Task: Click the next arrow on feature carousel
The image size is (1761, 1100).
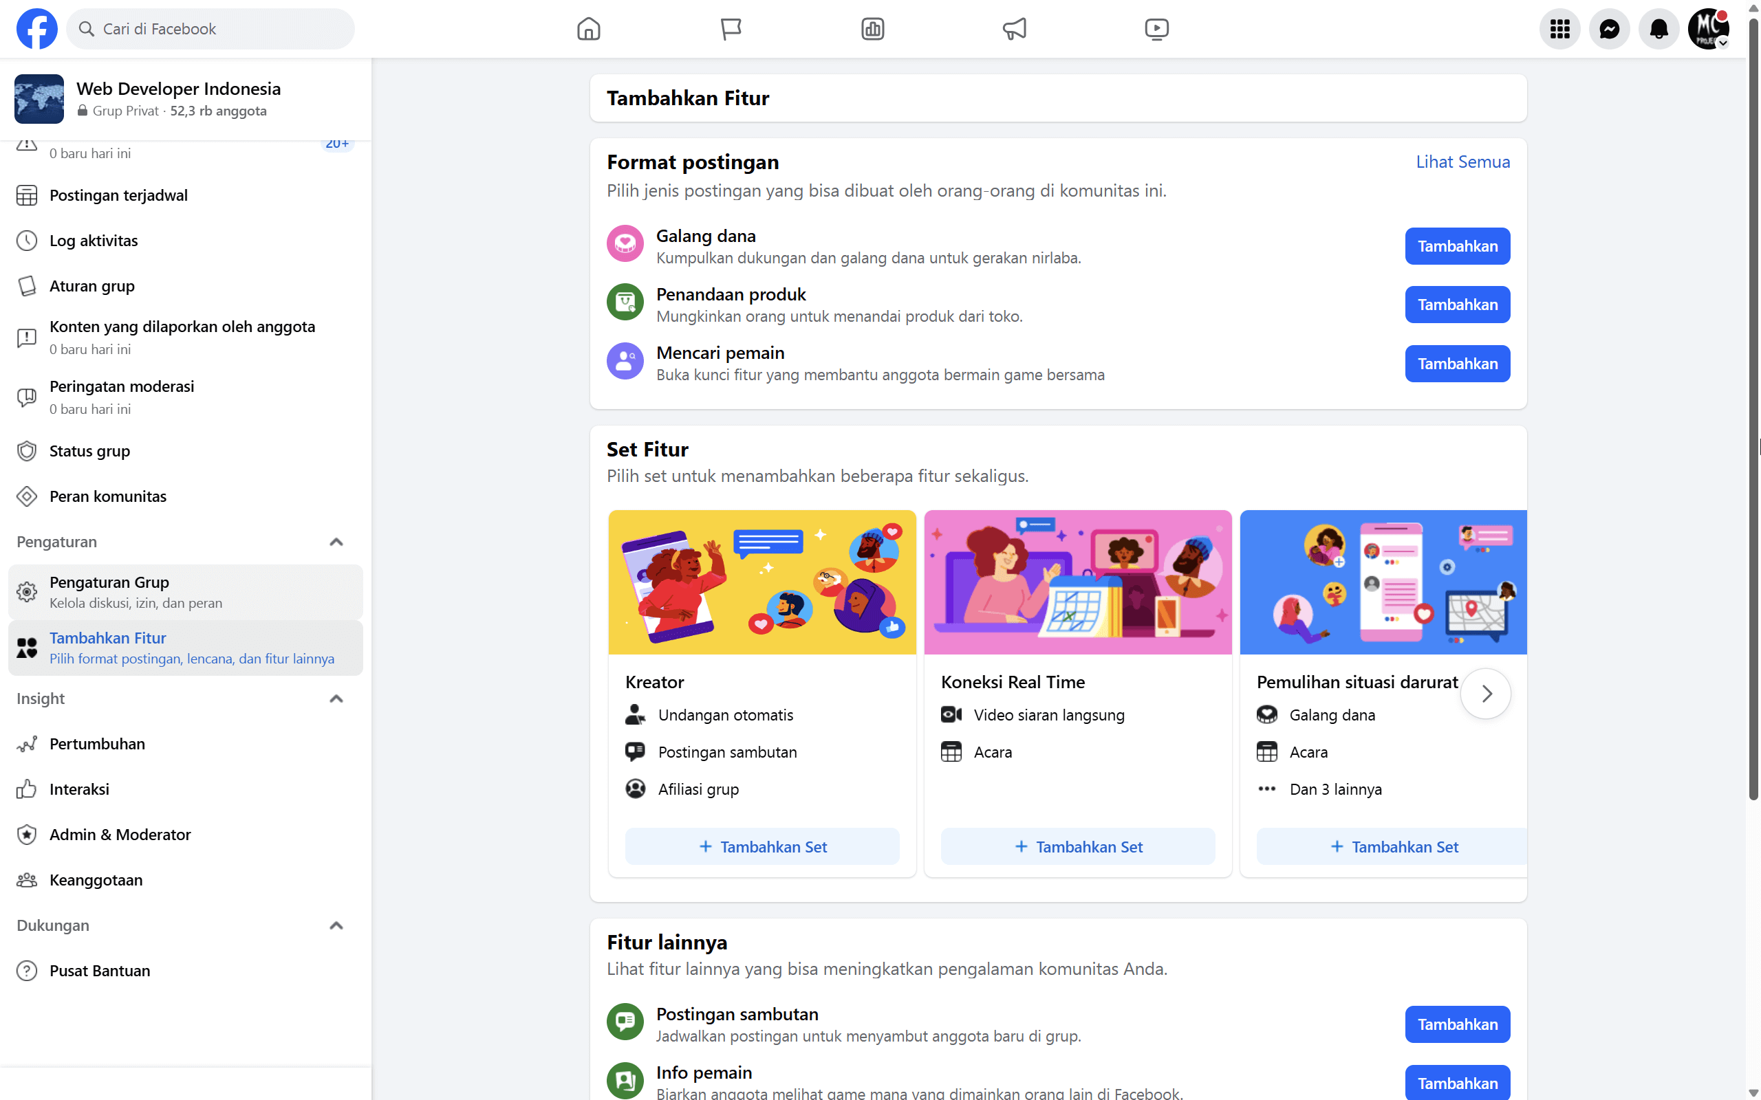Action: tap(1486, 693)
